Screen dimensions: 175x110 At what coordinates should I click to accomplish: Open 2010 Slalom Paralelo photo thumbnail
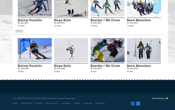tap(35, 50)
